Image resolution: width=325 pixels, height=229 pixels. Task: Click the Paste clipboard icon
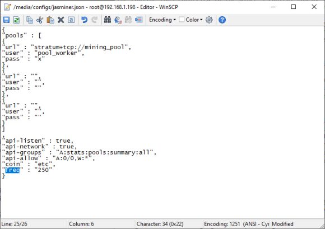[50, 20]
